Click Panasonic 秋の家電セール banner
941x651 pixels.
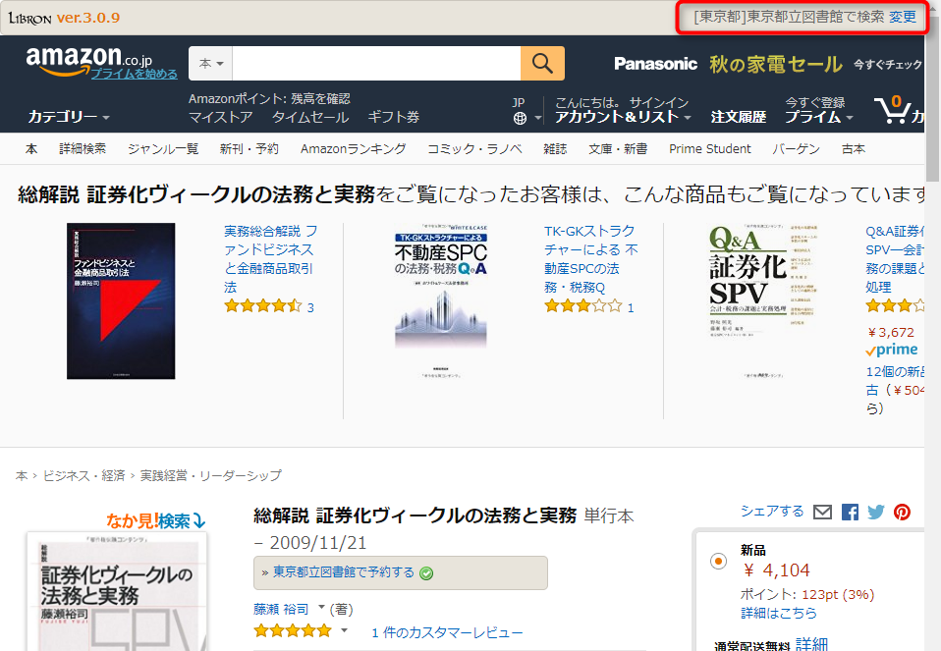[x=767, y=64]
